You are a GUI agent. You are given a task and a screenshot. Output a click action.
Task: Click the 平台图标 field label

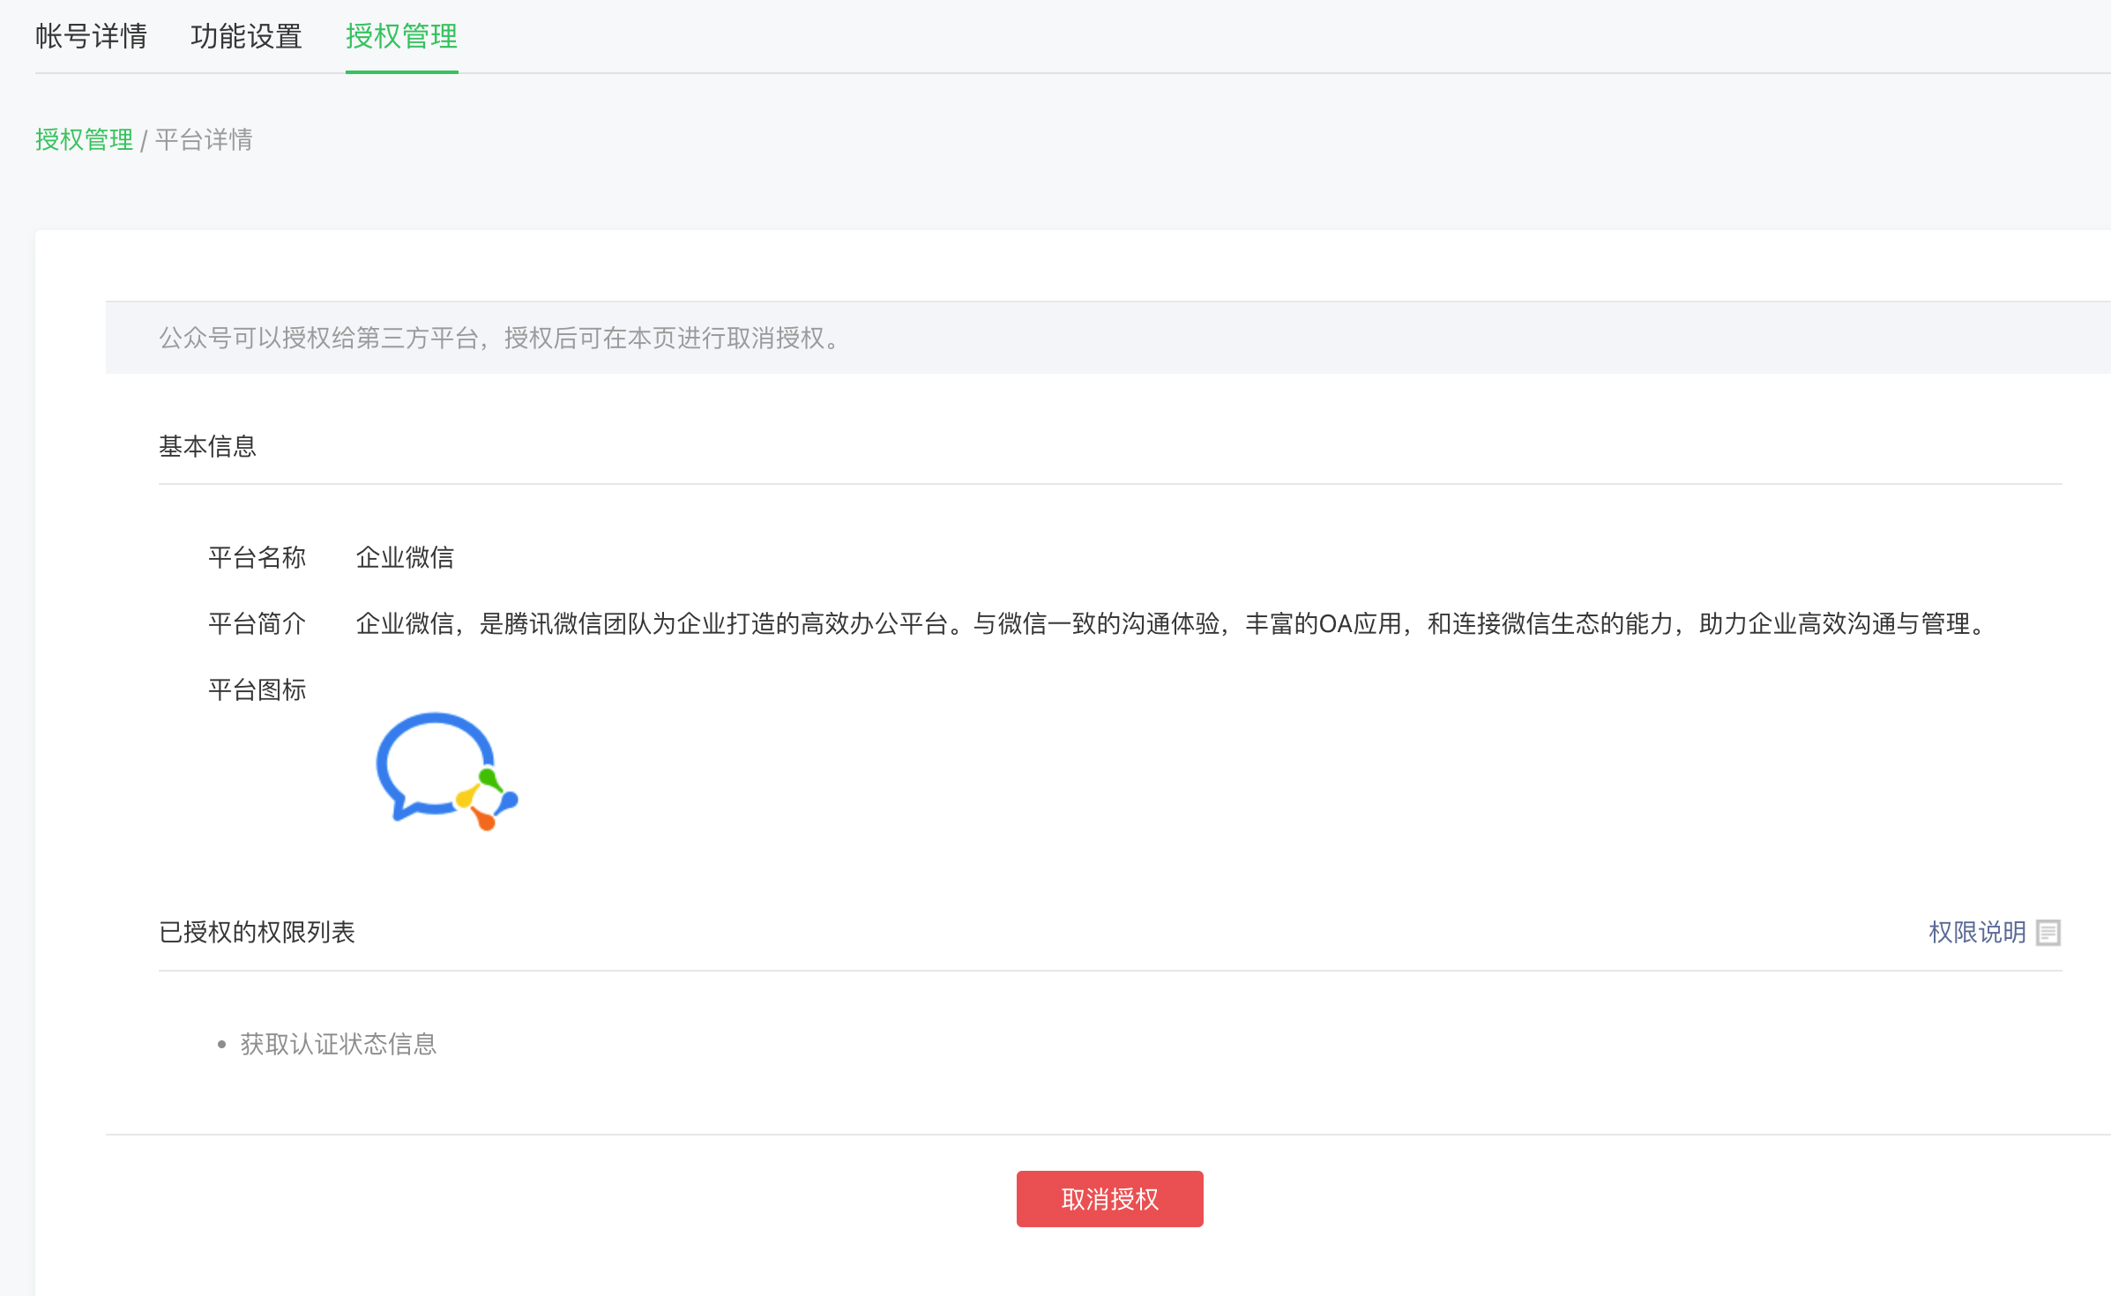coord(257,689)
